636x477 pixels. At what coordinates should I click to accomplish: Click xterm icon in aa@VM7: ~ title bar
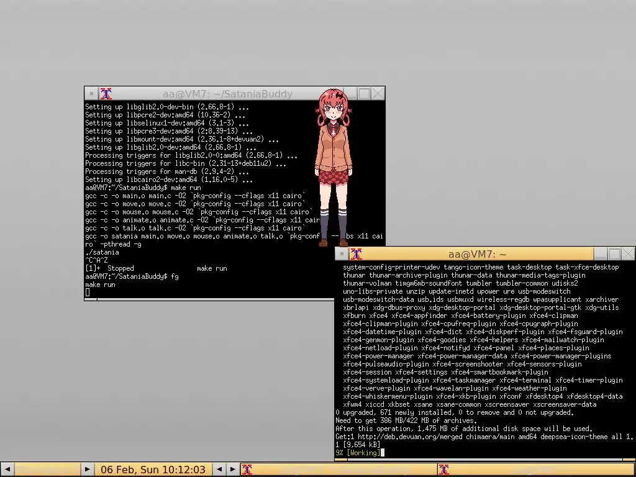click(356, 254)
